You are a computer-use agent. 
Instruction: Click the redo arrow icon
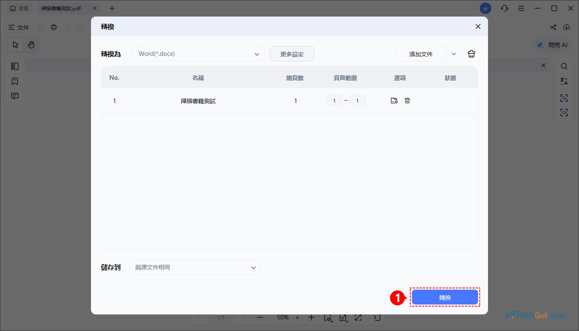coord(80,28)
